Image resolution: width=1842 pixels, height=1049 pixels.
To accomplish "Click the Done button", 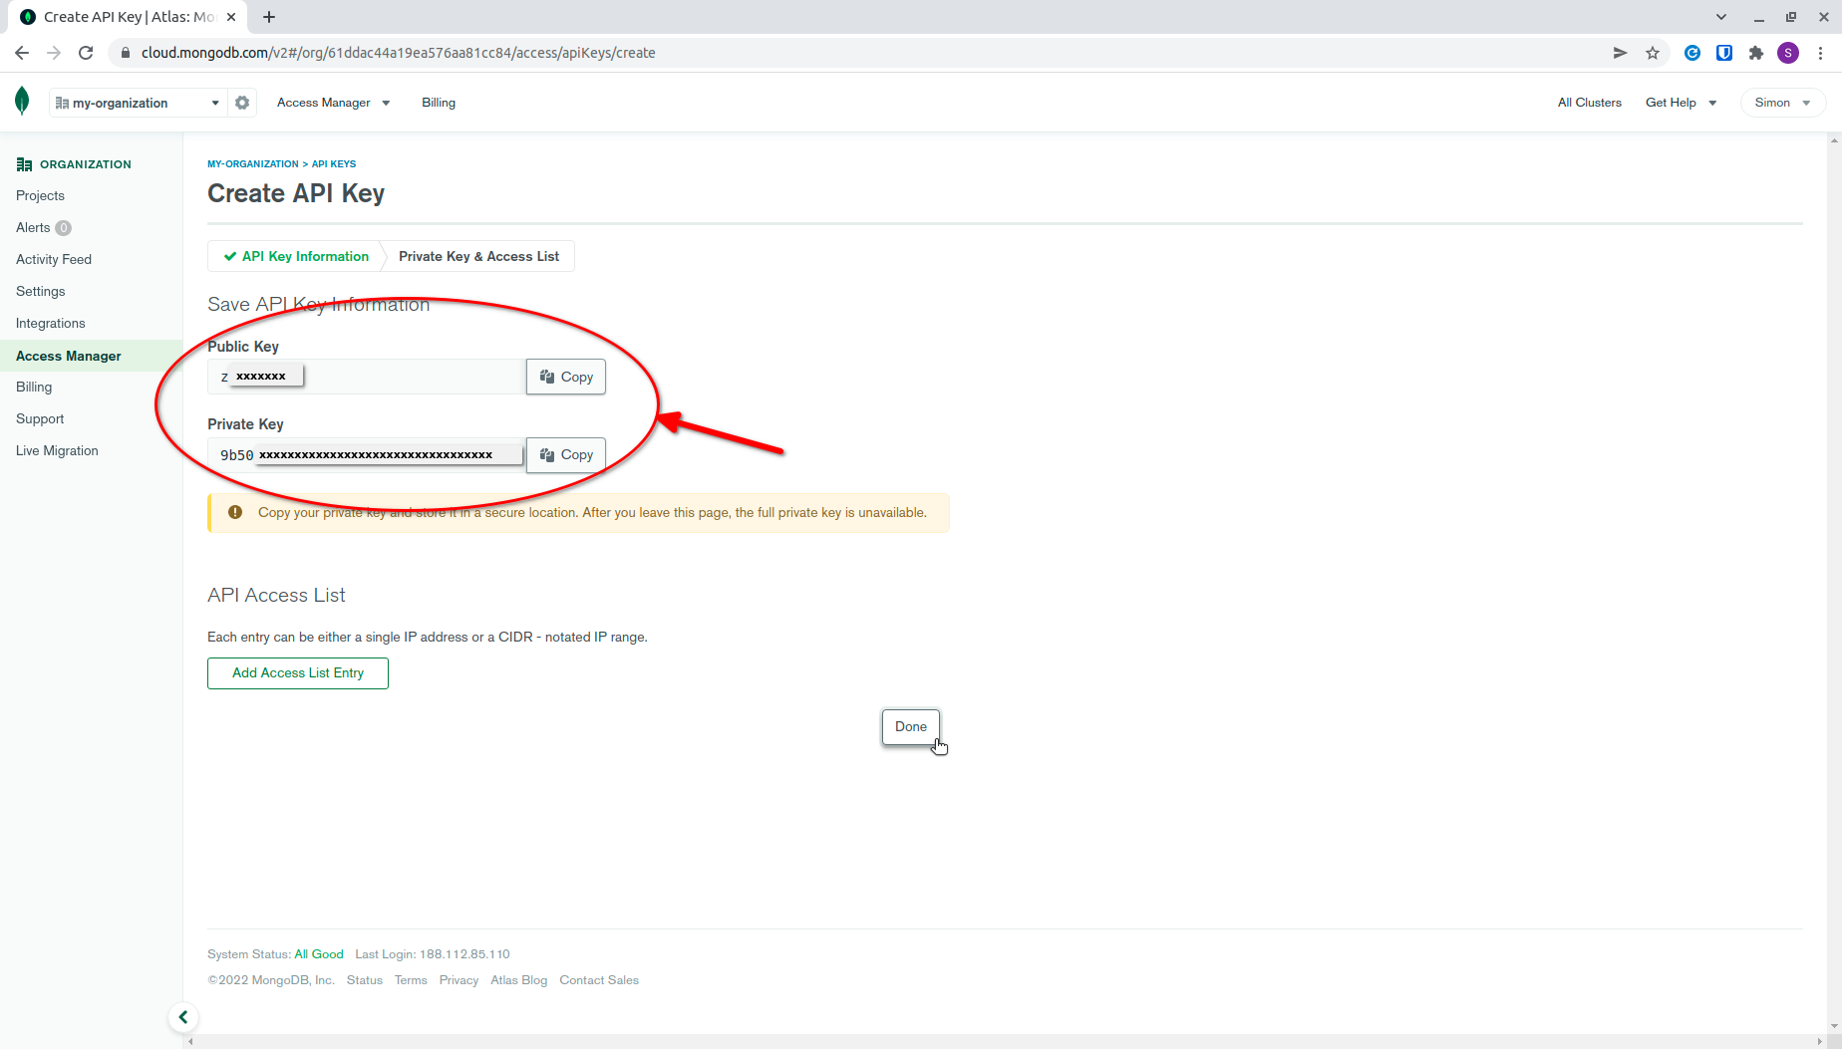I will click(911, 726).
